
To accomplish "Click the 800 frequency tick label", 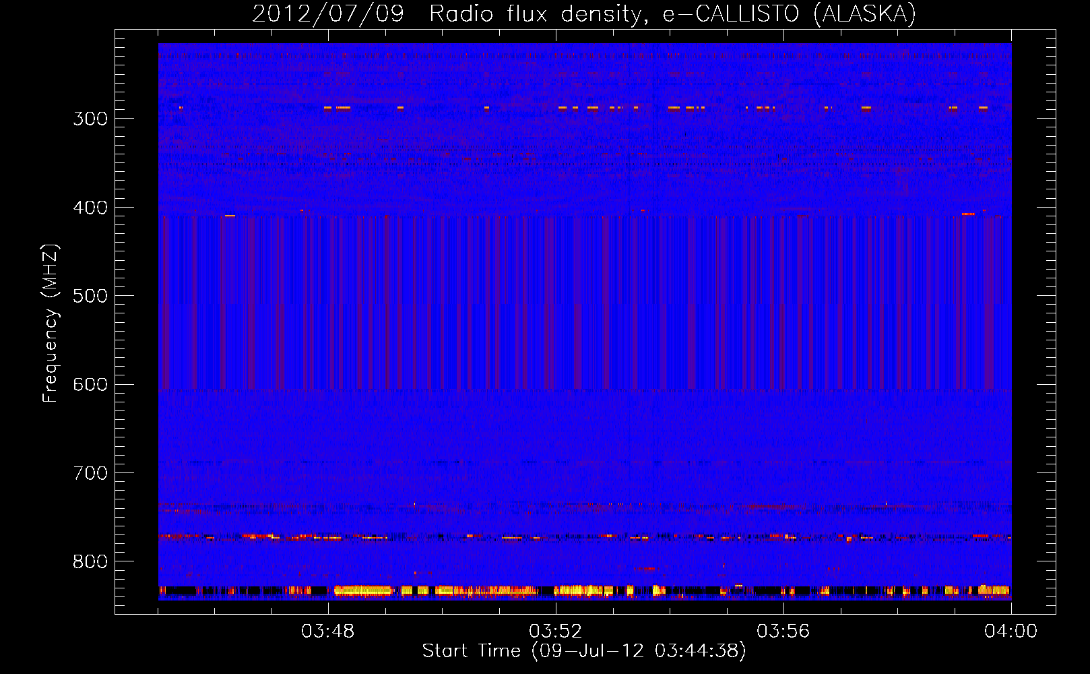I will 90,562.
